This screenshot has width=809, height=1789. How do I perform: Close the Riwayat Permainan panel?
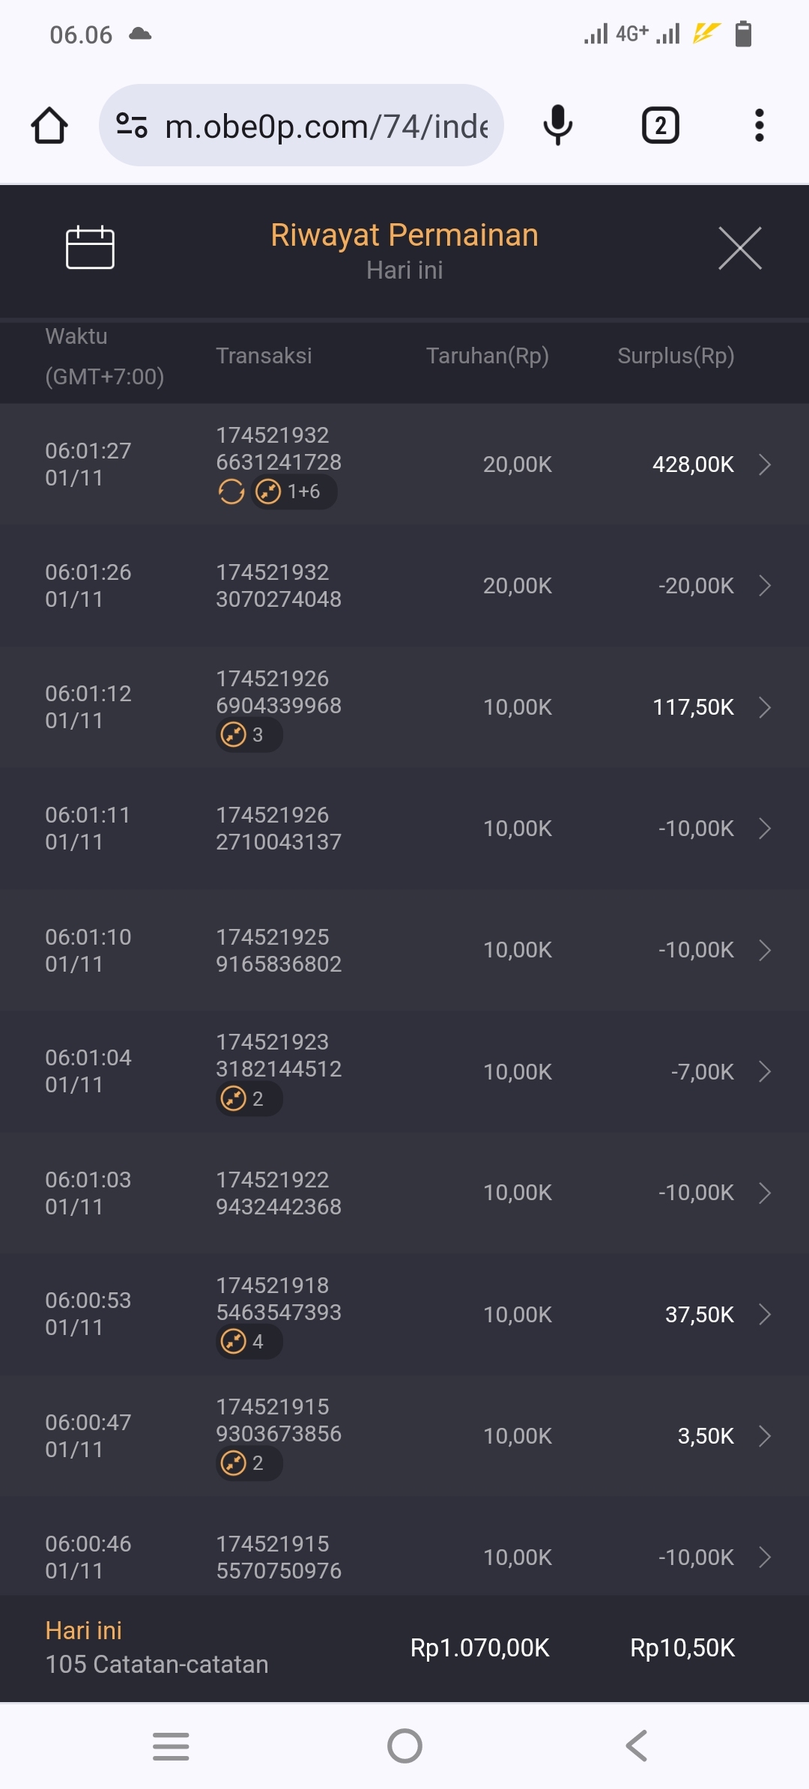pyautogui.click(x=740, y=248)
